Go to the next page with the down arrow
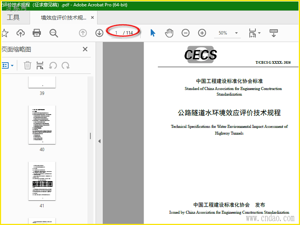Viewport: 300px width, 225px height. 99,33
